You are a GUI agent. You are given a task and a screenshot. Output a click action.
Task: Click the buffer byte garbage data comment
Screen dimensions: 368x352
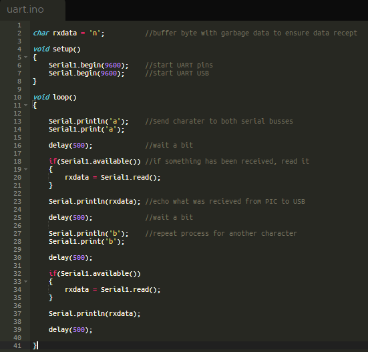(251, 33)
